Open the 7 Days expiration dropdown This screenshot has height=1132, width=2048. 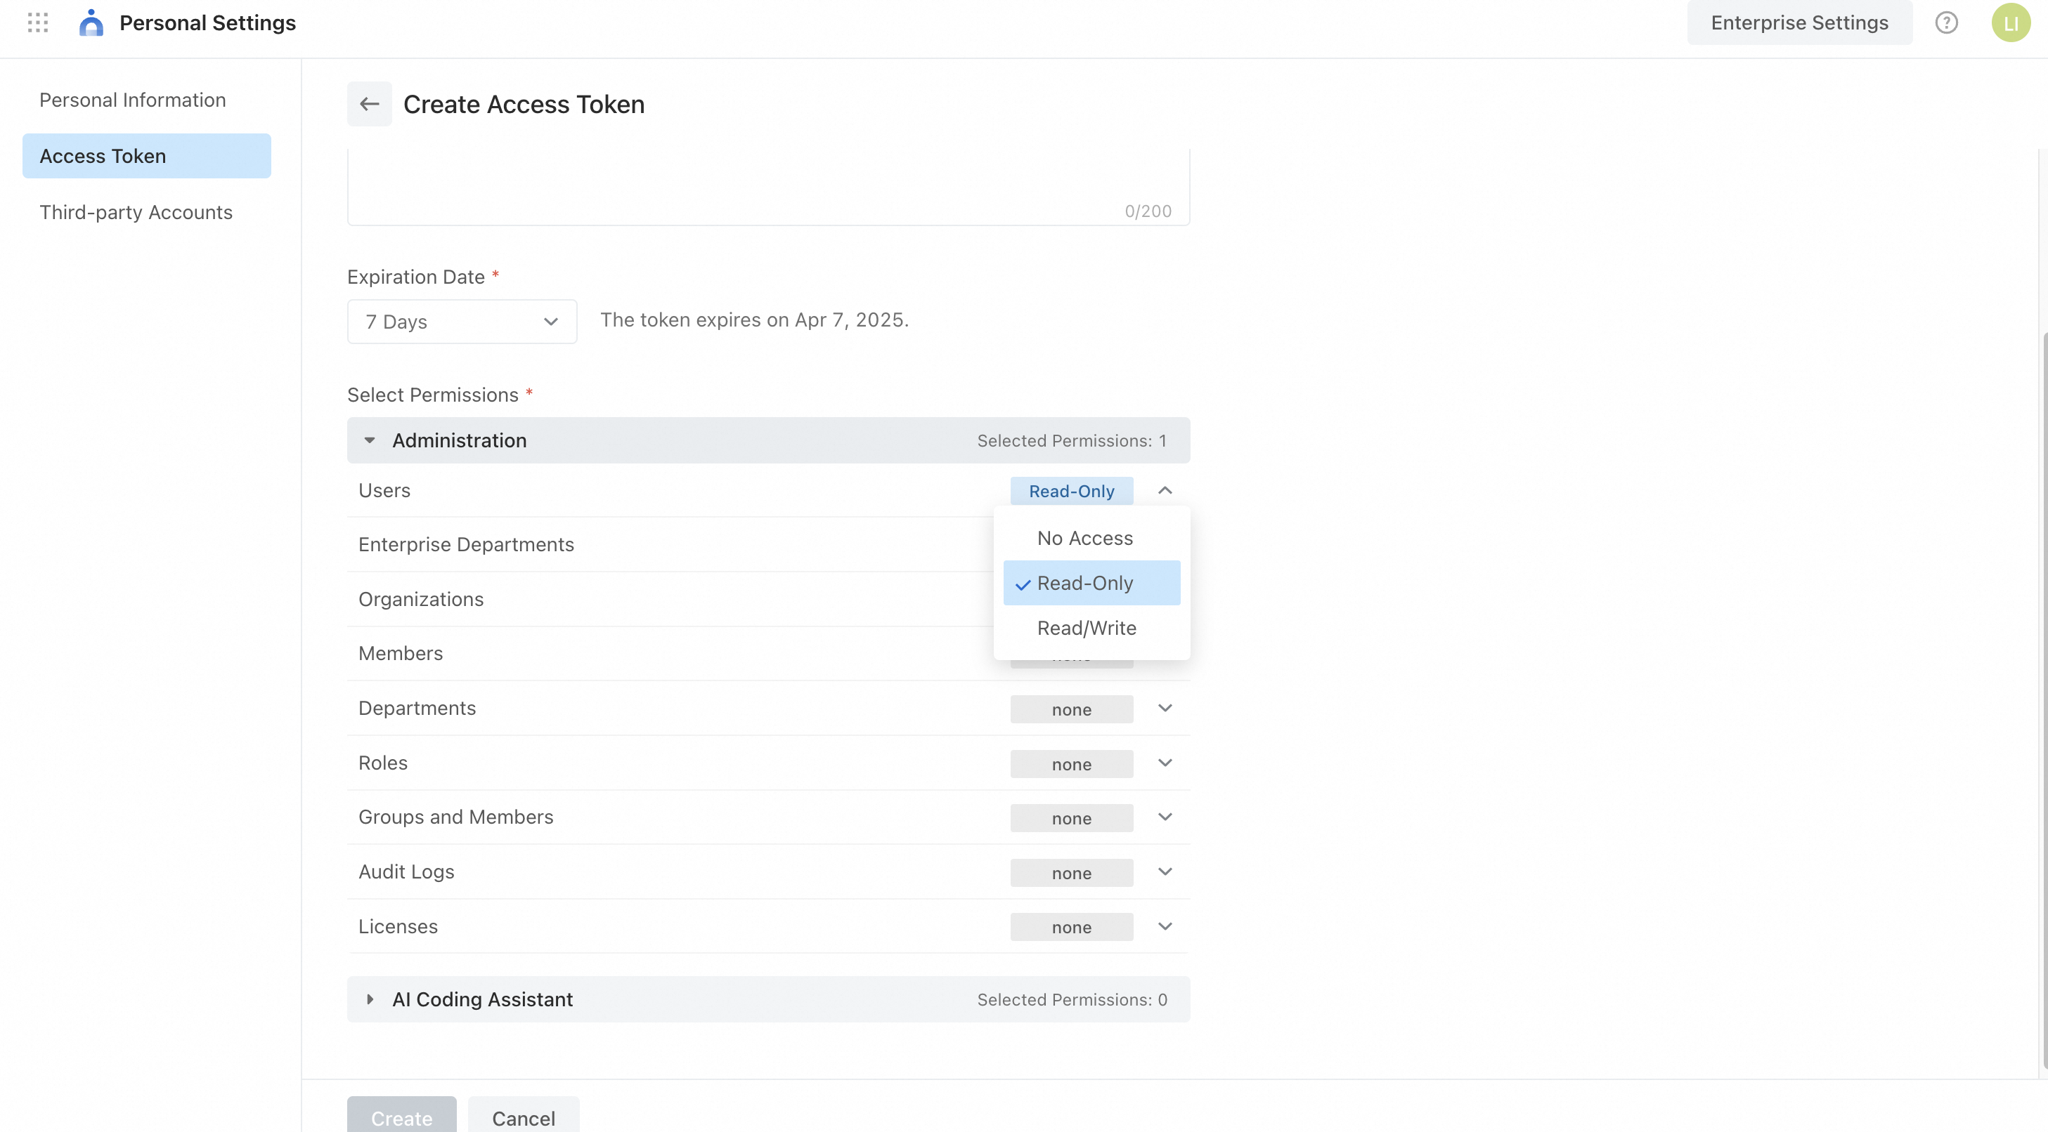(x=462, y=322)
